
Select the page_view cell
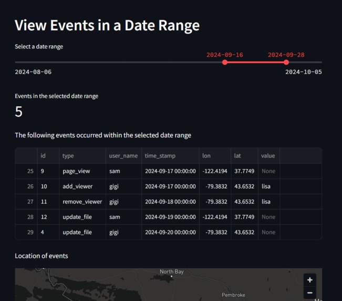[x=82, y=171]
